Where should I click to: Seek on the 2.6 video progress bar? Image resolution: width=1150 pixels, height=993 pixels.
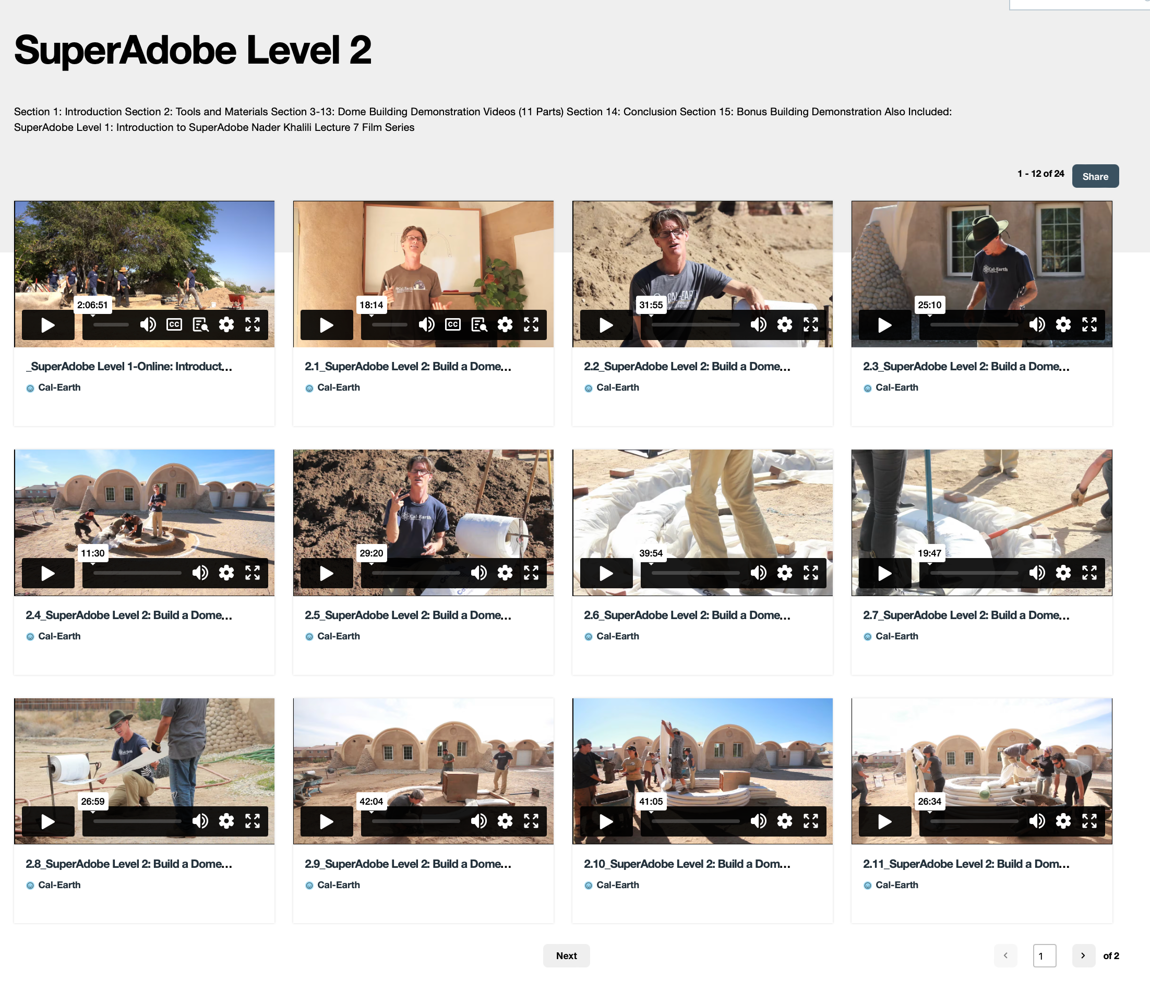point(695,573)
